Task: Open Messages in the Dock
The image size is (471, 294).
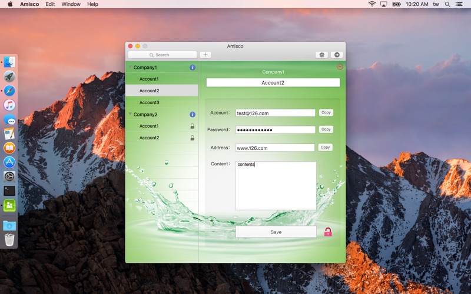Action: coord(9,119)
